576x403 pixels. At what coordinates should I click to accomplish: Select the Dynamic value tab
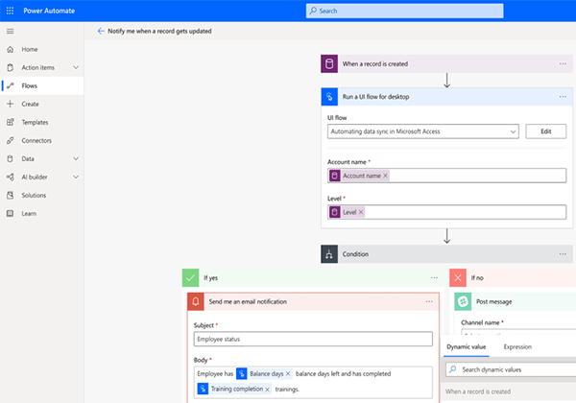468,346
